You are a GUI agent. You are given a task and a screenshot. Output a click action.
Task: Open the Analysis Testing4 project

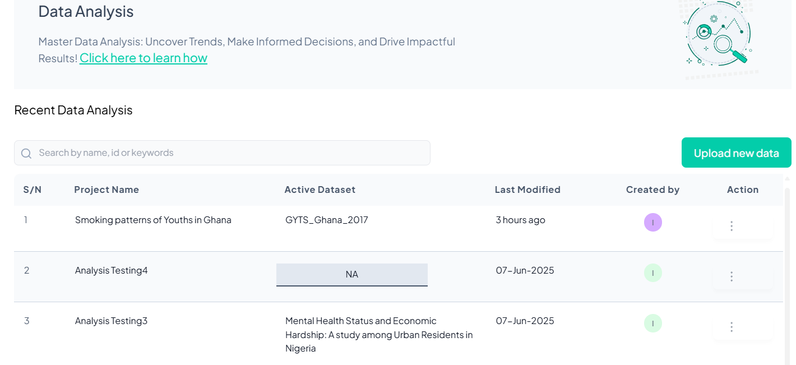pos(112,271)
